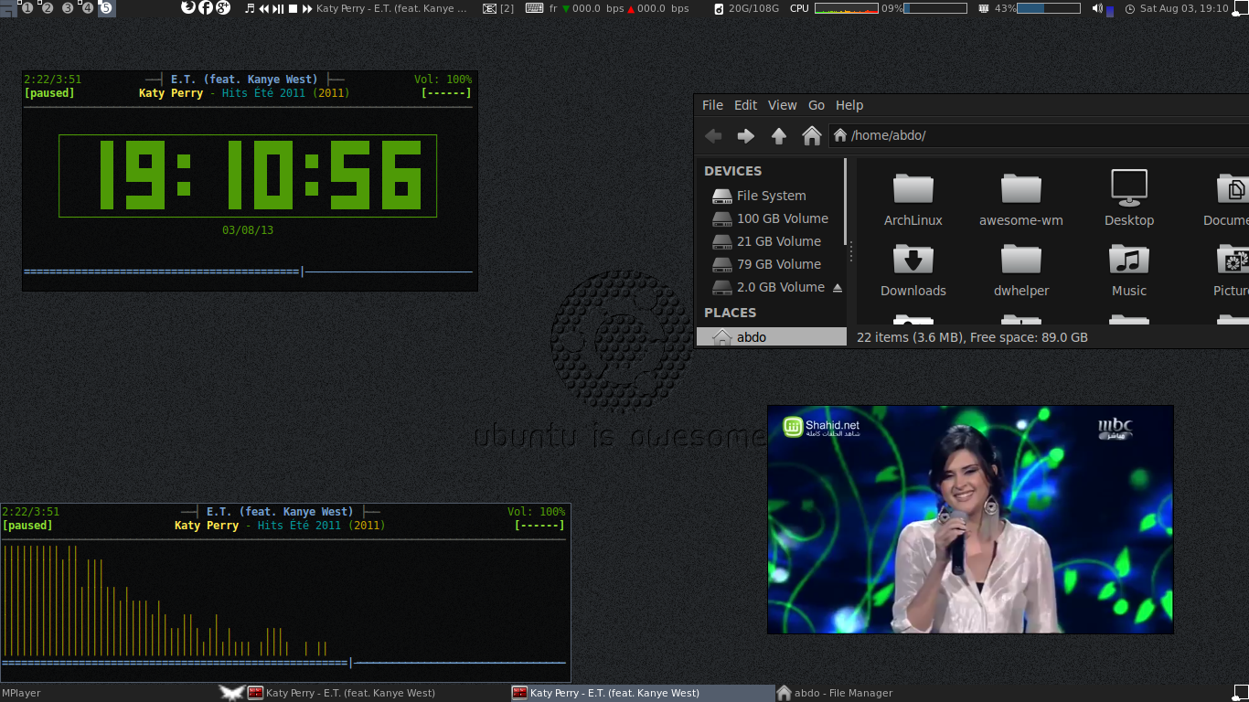Click the /home/abdo/ location field

coord(1039,135)
